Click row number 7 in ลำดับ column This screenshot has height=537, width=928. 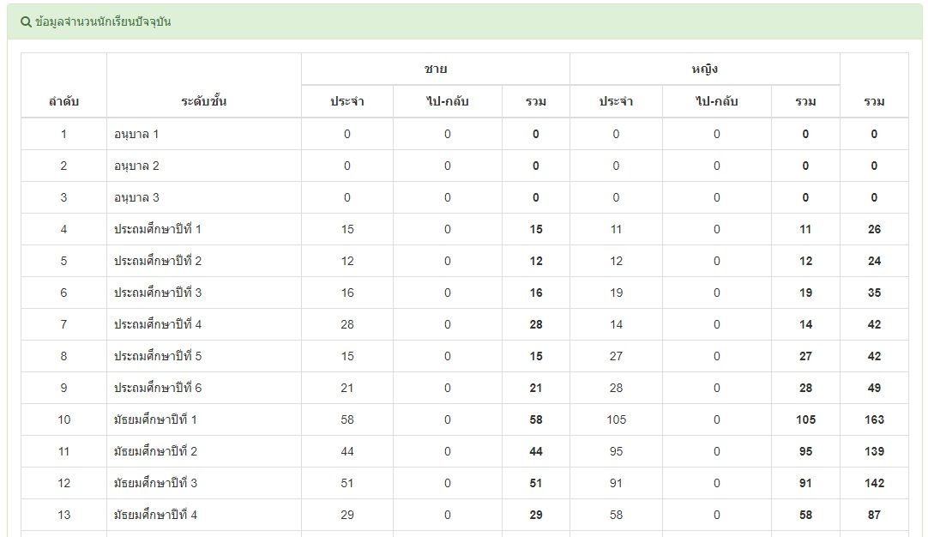pyautogui.click(x=63, y=324)
